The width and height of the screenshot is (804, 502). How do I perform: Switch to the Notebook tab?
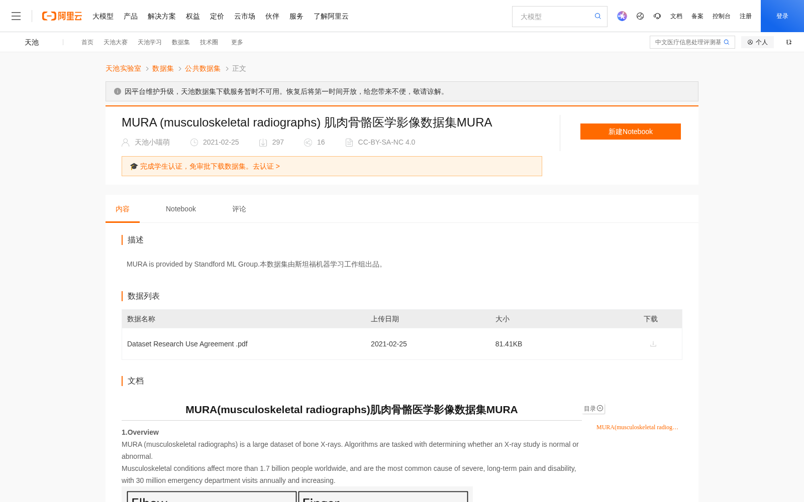pos(181,209)
